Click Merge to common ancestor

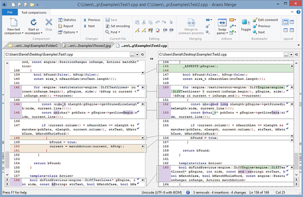click(191, 27)
